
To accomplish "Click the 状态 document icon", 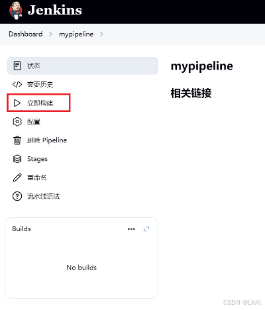I will 17,66.
